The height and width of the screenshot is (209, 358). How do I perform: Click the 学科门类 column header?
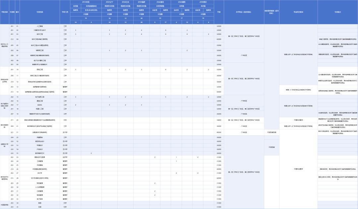[65, 12]
